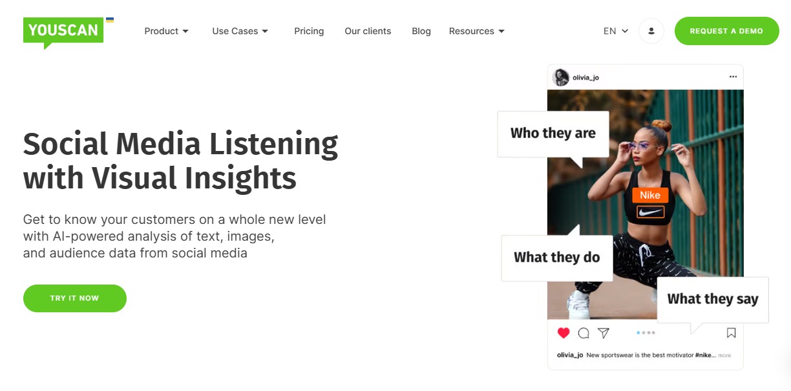Viewport: 791px width, 391px height.
Task: Click the share arrow icon on the post
Action: [603, 333]
